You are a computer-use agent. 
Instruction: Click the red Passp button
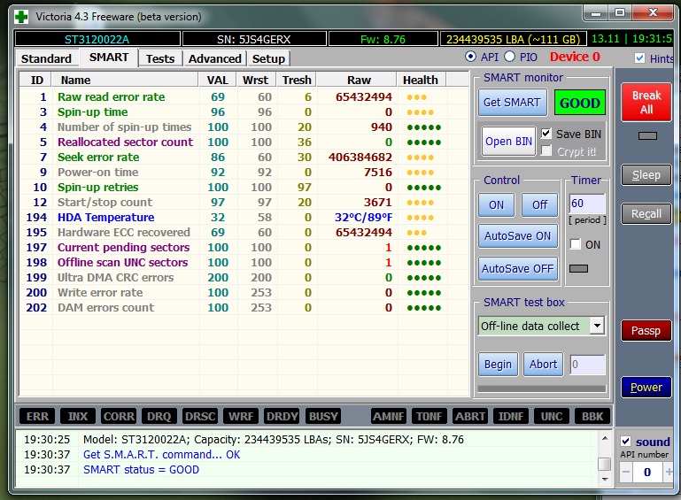pyautogui.click(x=646, y=331)
